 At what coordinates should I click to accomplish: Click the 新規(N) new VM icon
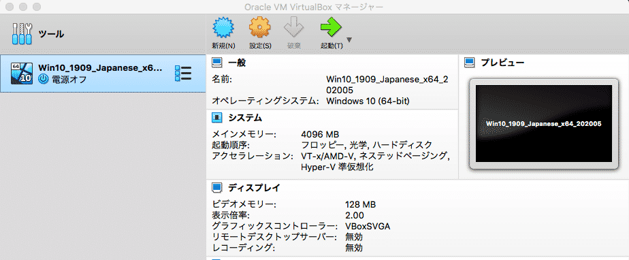pyautogui.click(x=223, y=28)
